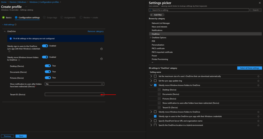Click Select all these settings button
263x139 pixels.
(x=250, y=68)
